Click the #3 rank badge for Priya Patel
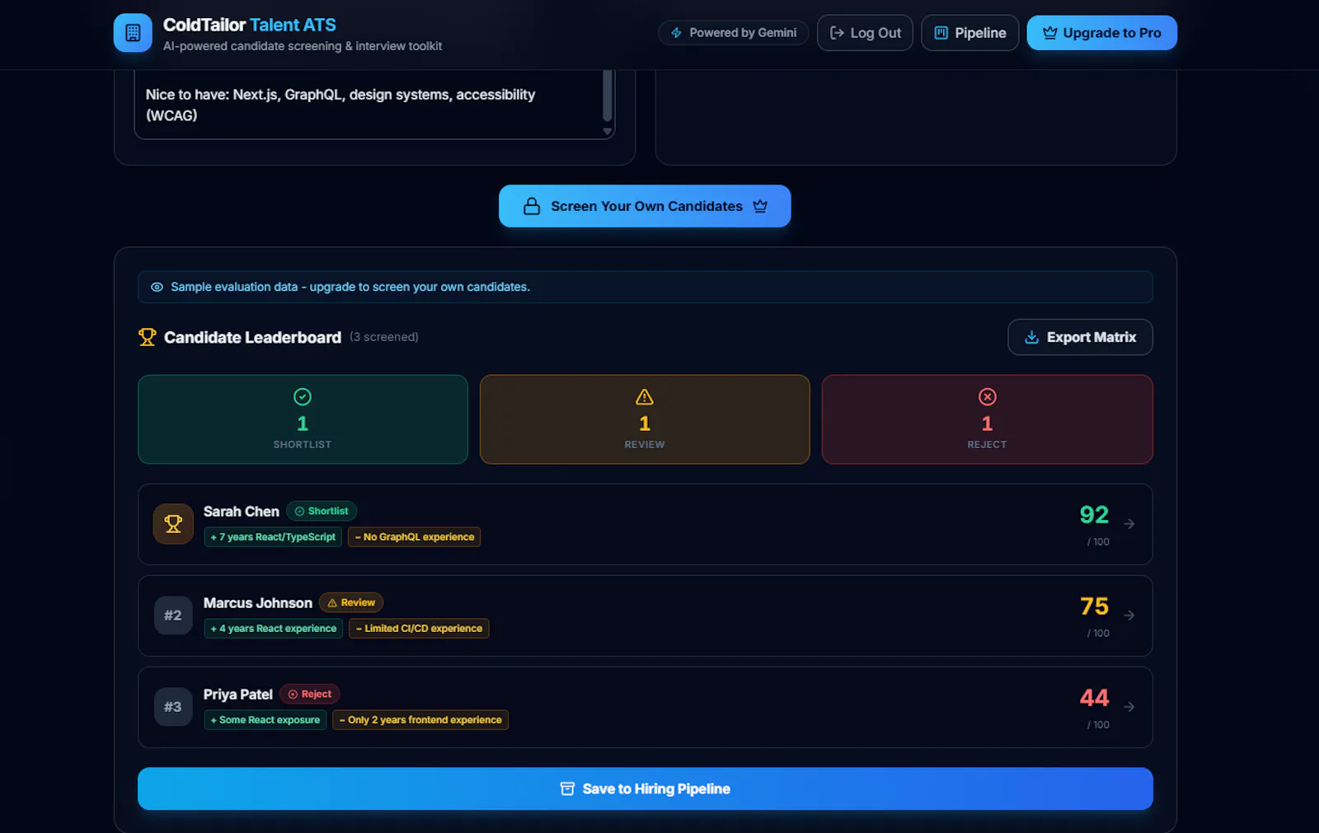The image size is (1319, 833). tap(173, 707)
